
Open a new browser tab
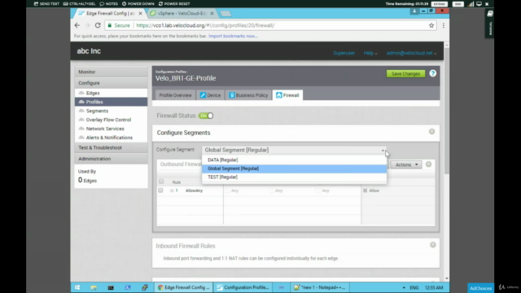[x=225, y=14]
